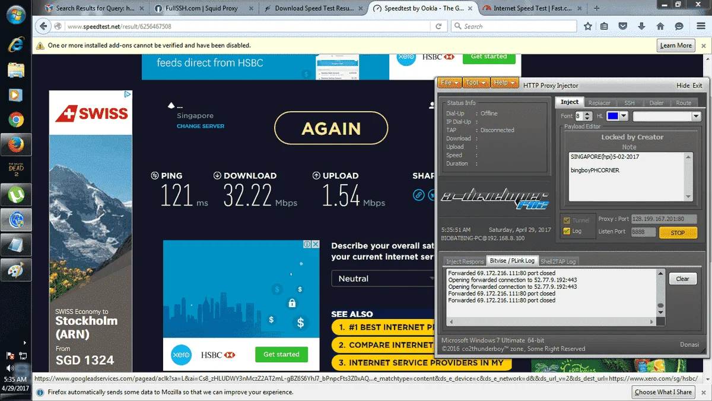Screen dimensions: 712x401
Task: Click Choose What I Share button
Action: [663, 392]
